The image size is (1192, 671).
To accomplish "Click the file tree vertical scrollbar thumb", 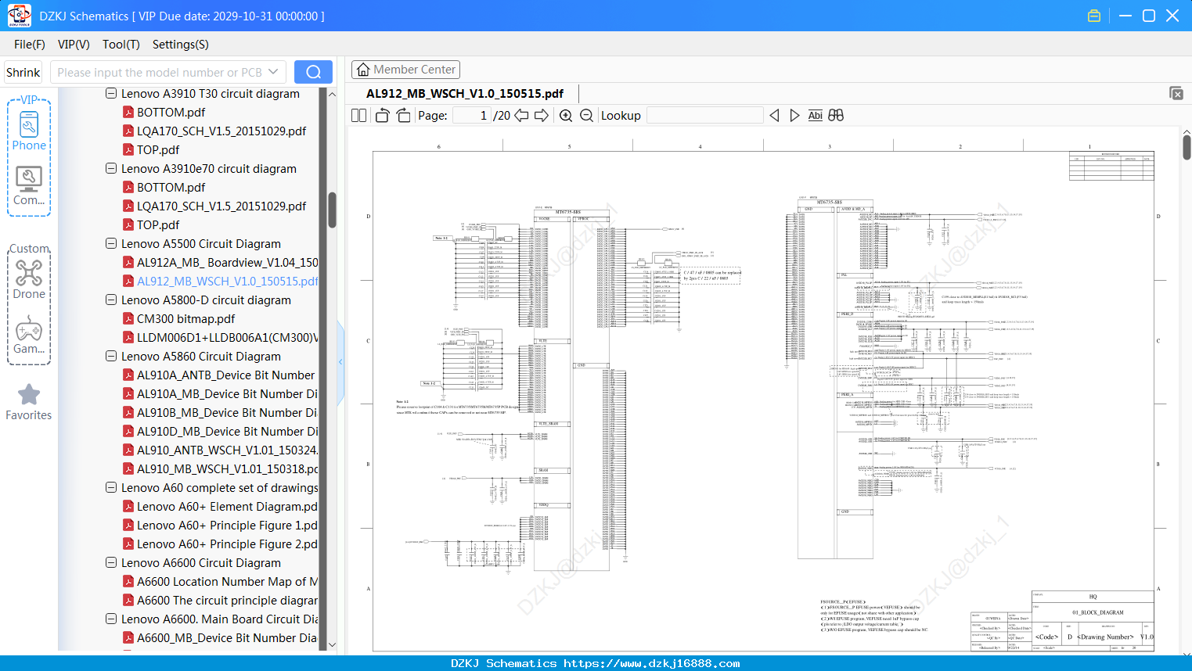I will point(332,210).
